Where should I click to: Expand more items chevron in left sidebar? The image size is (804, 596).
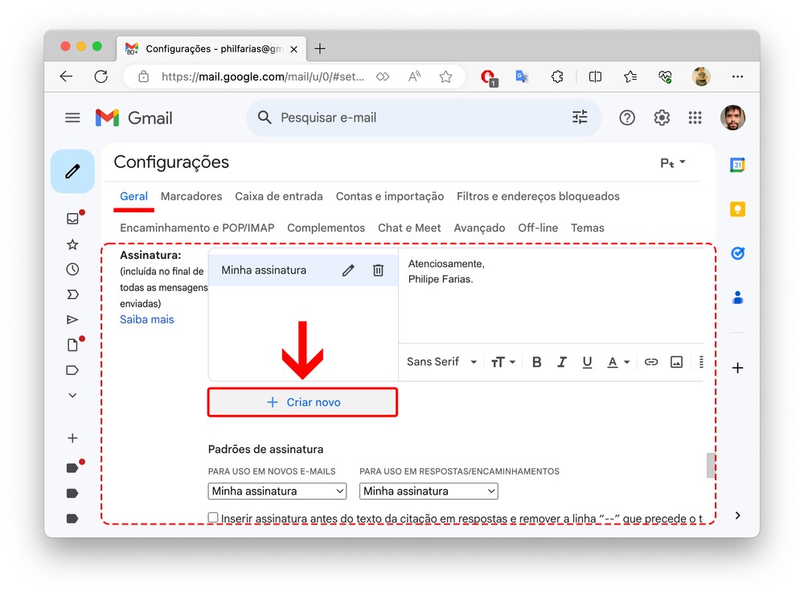point(73,396)
